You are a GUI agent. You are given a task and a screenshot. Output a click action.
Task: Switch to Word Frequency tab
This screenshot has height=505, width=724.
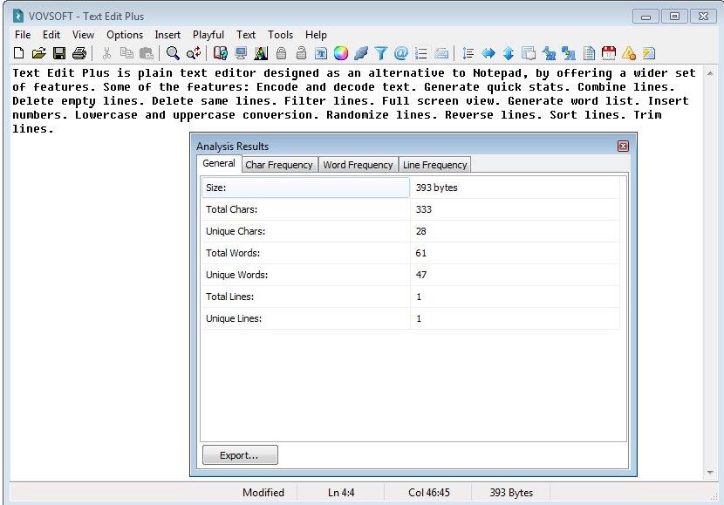(358, 165)
